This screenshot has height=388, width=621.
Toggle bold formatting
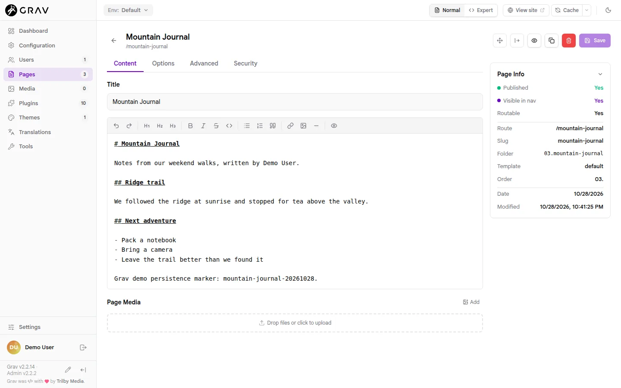pyautogui.click(x=190, y=126)
